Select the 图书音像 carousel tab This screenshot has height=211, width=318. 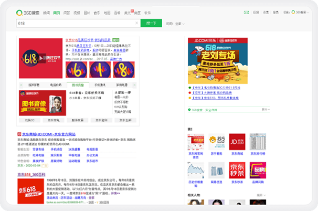coord(78,85)
